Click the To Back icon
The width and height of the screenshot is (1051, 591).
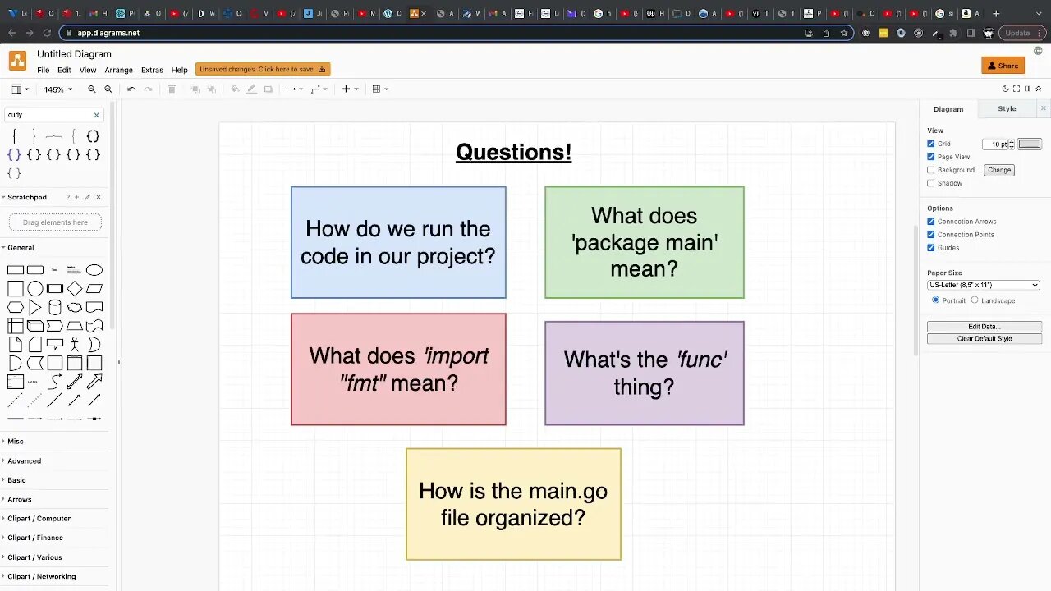tap(211, 89)
